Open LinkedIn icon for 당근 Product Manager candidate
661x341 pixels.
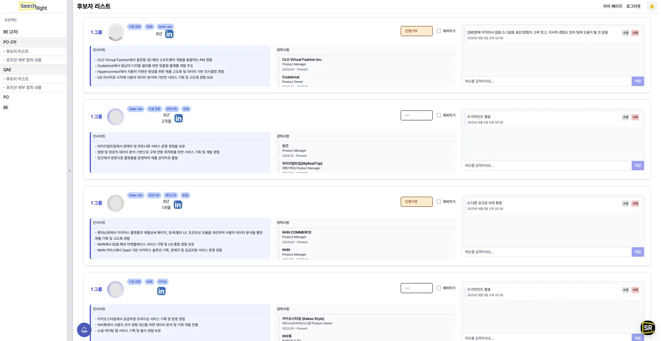[178, 118]
